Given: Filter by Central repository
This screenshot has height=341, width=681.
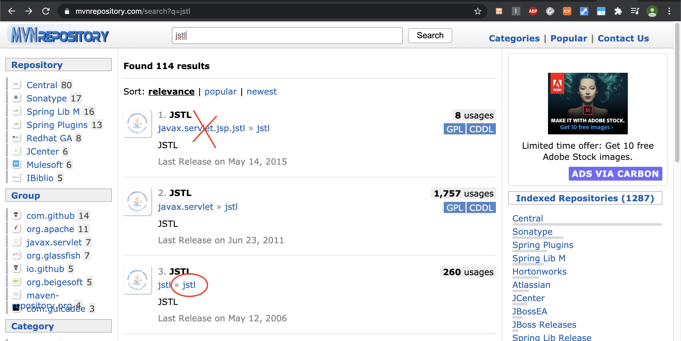Looking at the screenshot, I should 42,85.
